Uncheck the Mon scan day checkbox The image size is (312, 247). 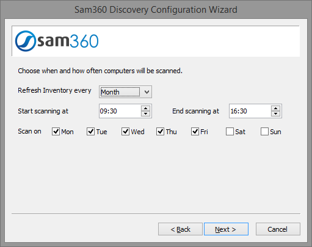coord(56,132)
